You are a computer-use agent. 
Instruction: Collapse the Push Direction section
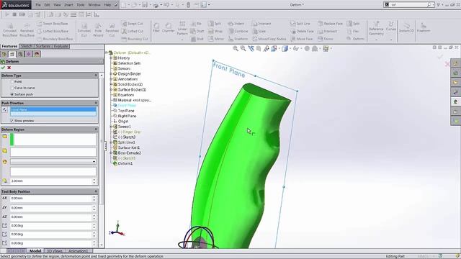click(x=96, y=103)
